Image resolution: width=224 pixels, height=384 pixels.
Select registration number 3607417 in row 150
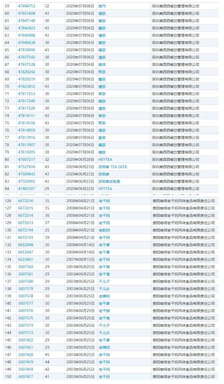coord(26,377)
